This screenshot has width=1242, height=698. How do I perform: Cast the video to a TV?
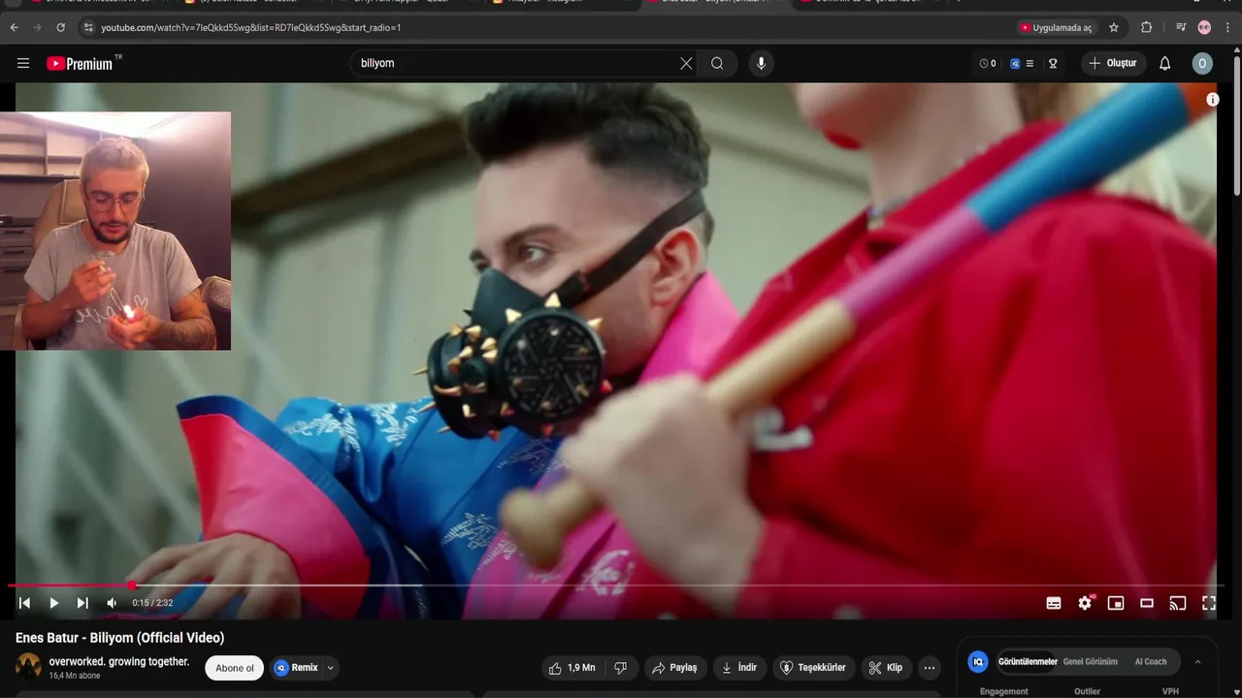tap(1178, 603)
